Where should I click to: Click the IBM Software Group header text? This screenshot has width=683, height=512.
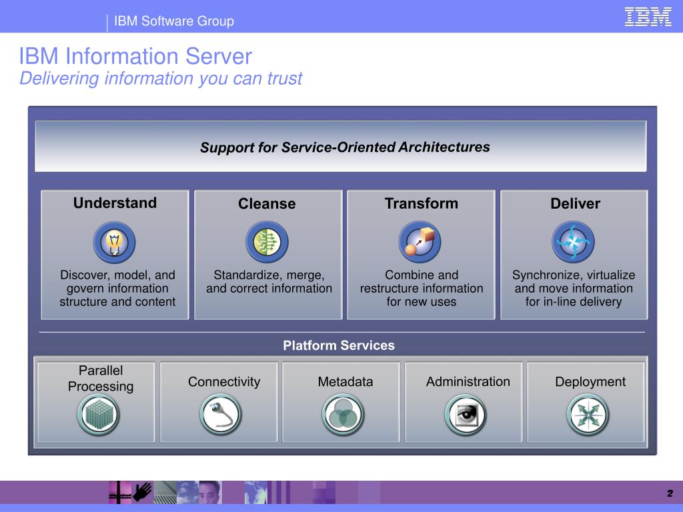pyautogui.click(x=174, y=21)
